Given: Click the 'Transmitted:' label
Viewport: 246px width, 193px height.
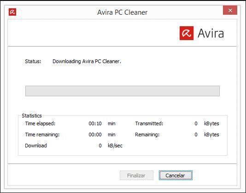Looking at the screenshot, I should [149, 123].
